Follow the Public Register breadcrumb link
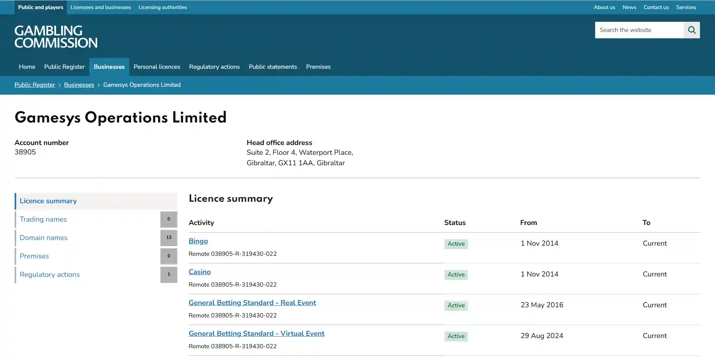Screen dimensions: 715x358 pos(35,85)
